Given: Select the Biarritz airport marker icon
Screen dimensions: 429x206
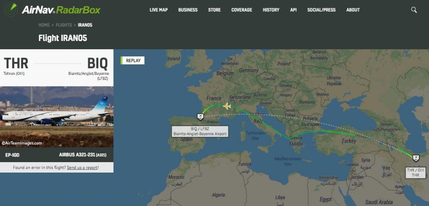Looking at the screenshot, I should click(200, 117).
